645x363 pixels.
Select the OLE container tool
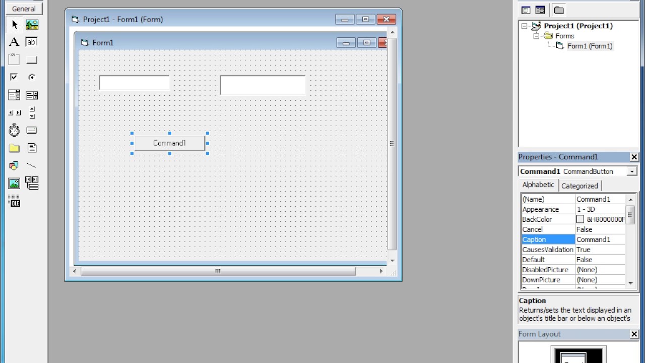click(14, 201)
